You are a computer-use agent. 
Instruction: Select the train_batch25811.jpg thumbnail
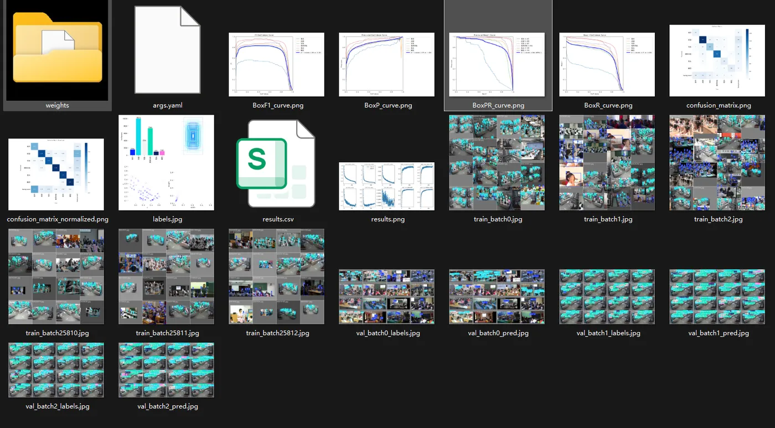pos(166,277)
